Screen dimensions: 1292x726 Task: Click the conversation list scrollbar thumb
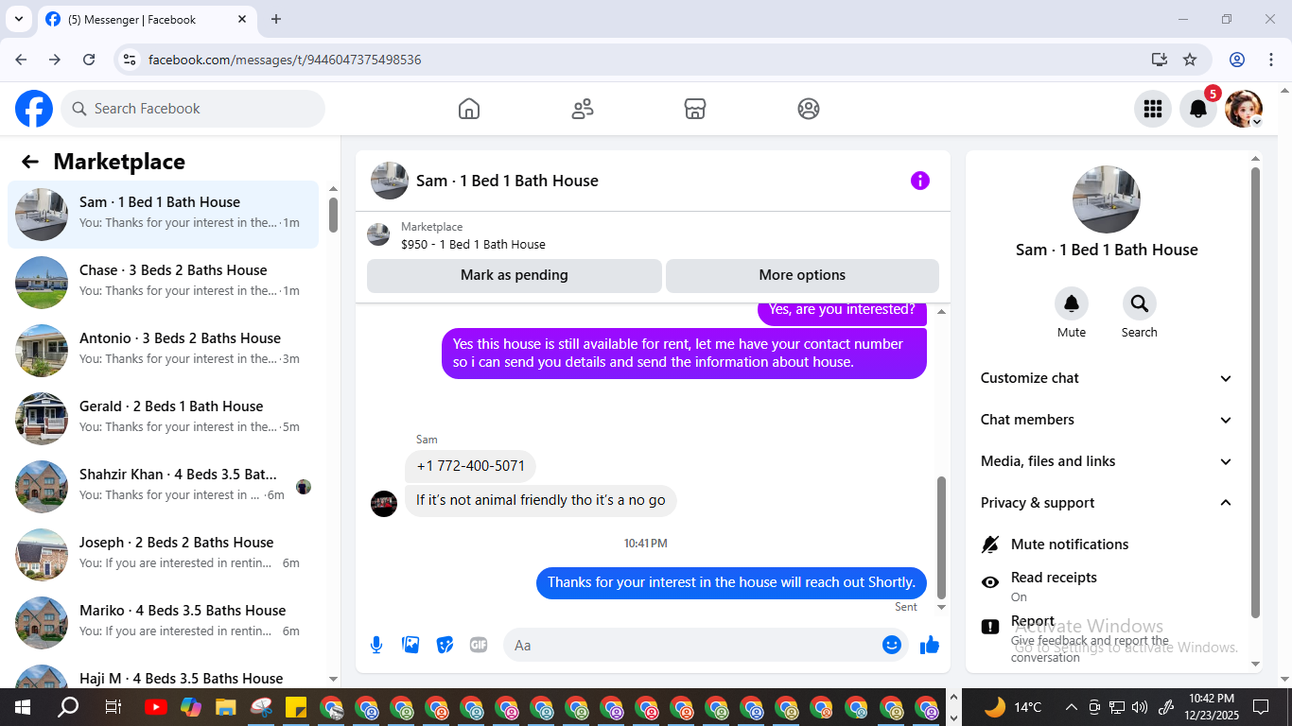click(333, 215)
